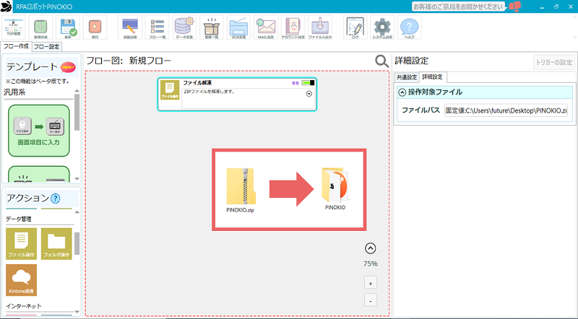The image size is (578, 319).
Task: Click the PINOKIO app logo icon
Action: pos(7,6)
